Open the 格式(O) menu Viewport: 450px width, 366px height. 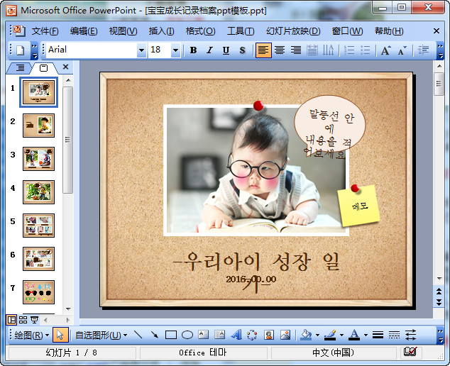(200, 31)
